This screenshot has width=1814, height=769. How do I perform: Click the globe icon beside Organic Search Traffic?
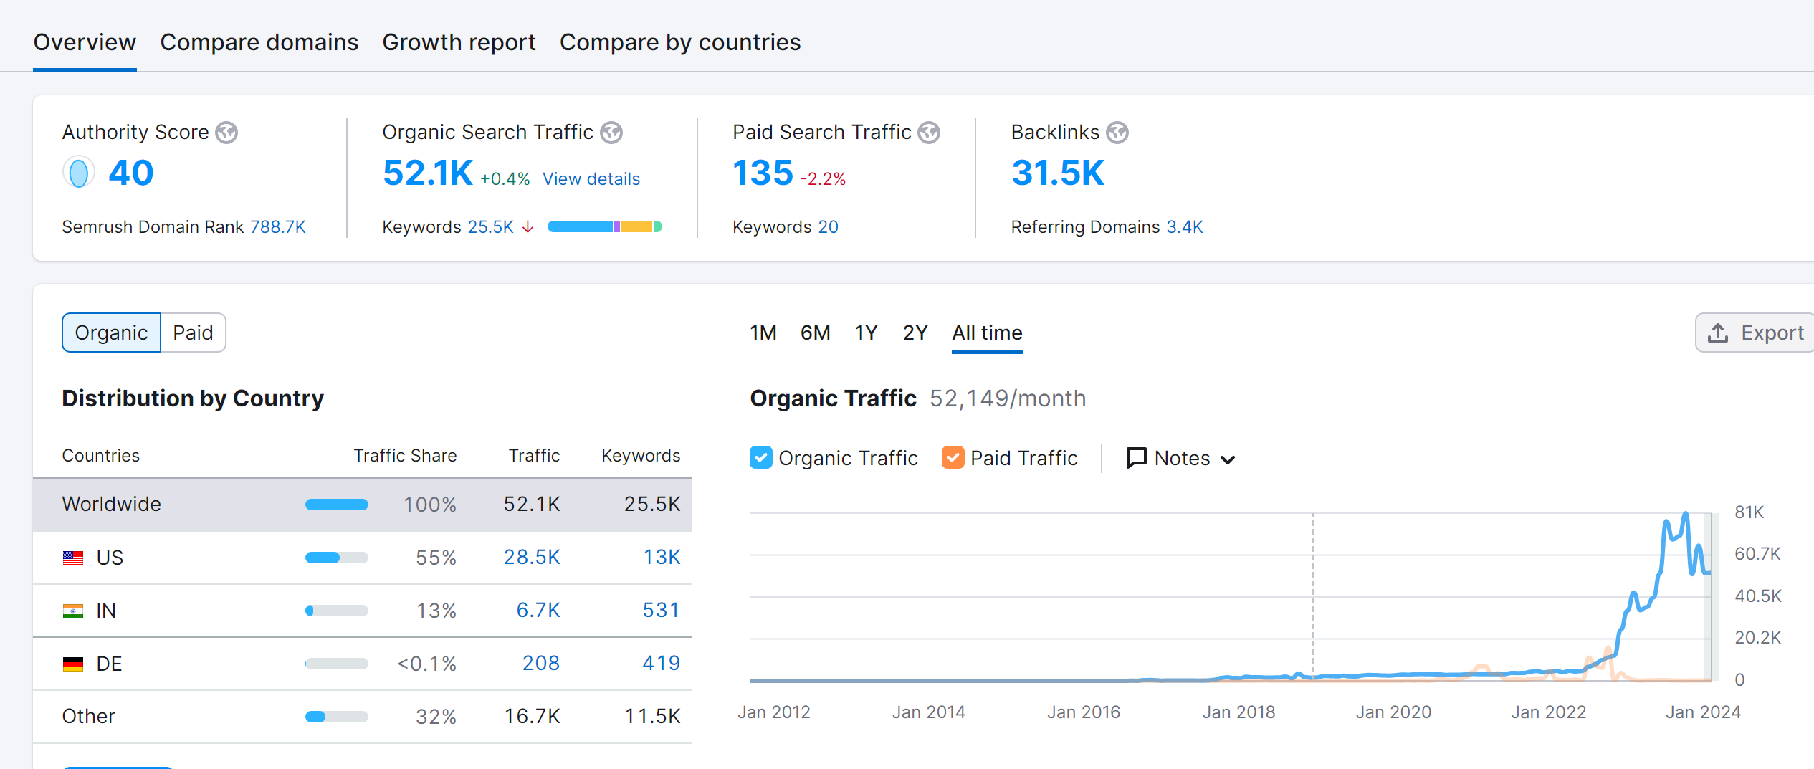point(611,133)
